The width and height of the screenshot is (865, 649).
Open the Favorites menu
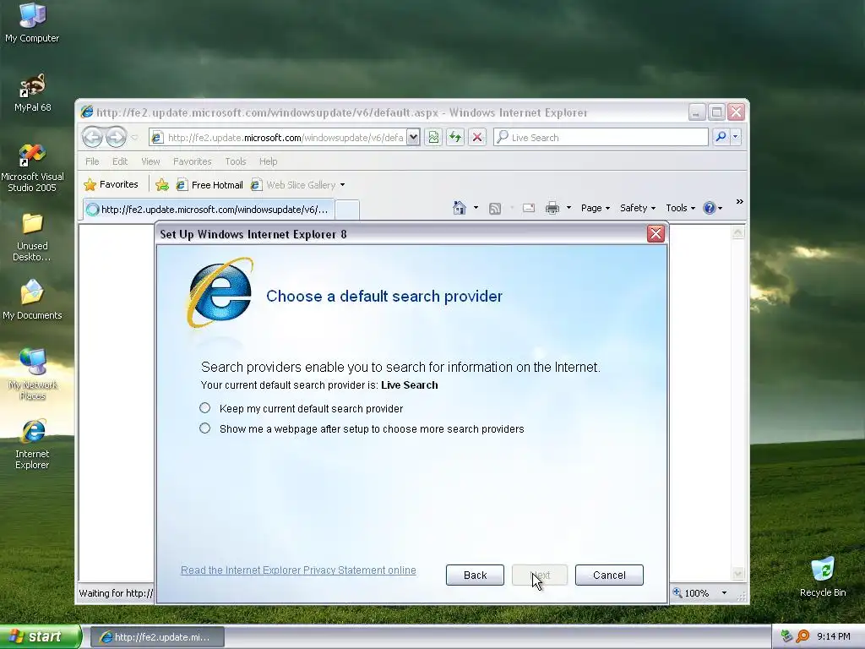pos(192,161)
